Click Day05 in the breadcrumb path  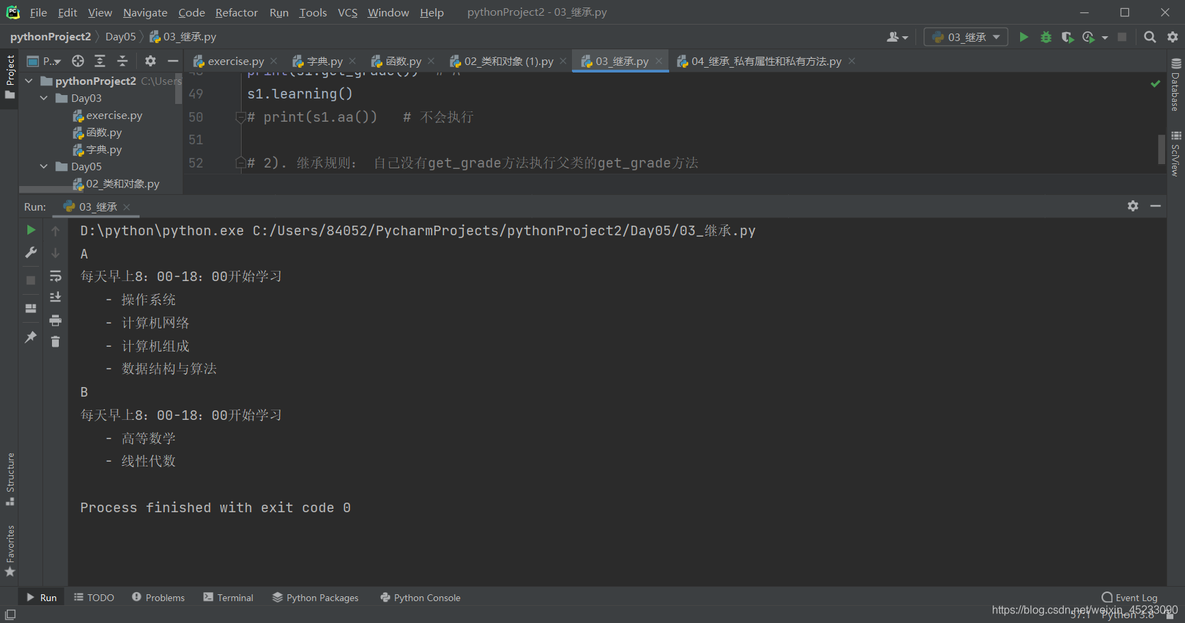click(x=120, y=37)
